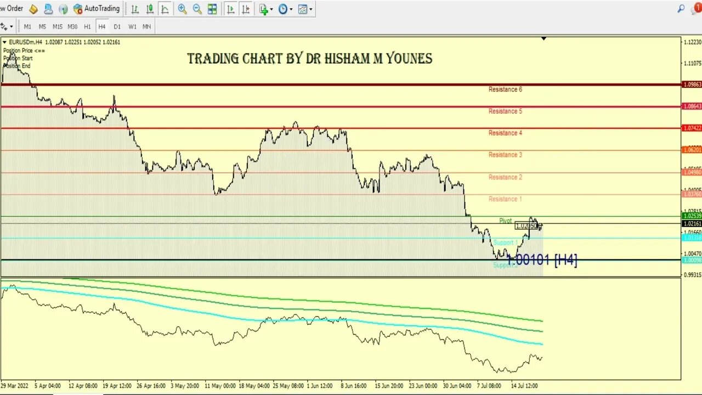Click the Resistance 2 label

[x=505, y=177]
